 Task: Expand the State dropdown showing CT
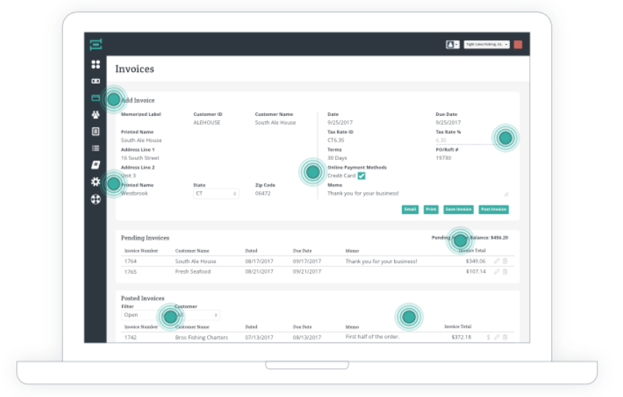click(x=216, y=194)
